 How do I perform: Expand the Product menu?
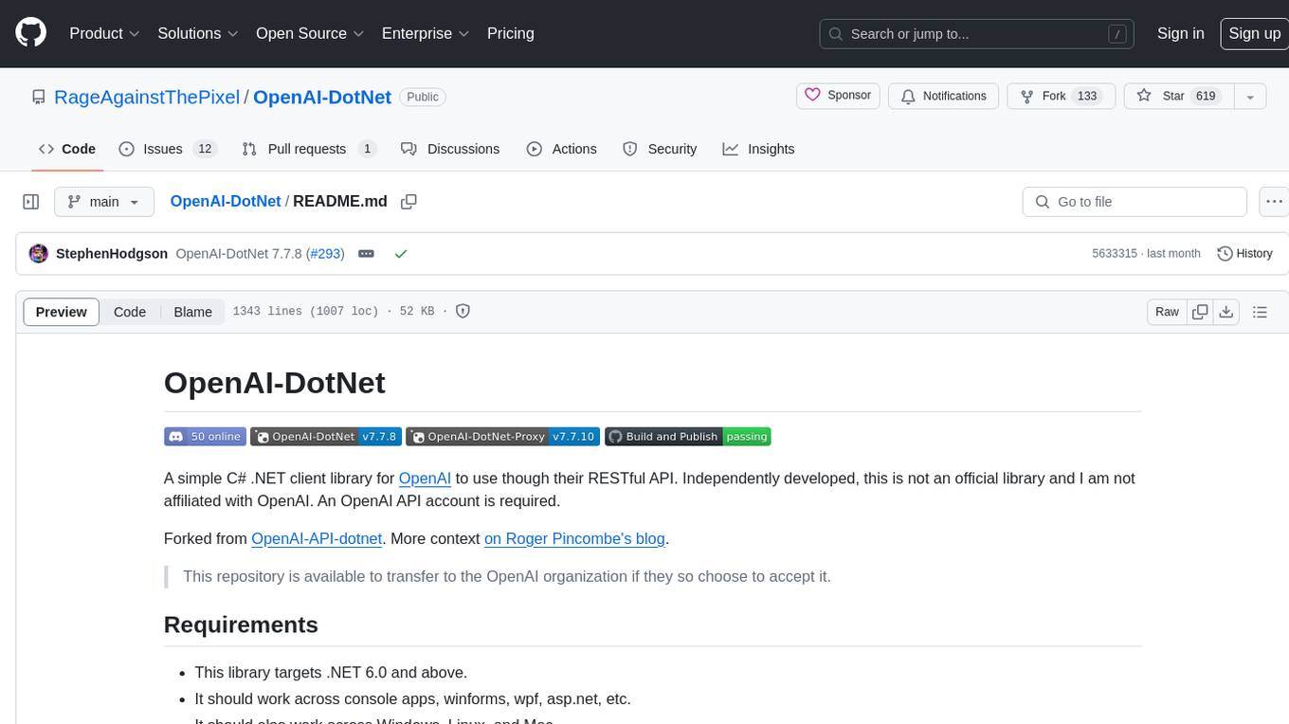click(x=104, y=33)
